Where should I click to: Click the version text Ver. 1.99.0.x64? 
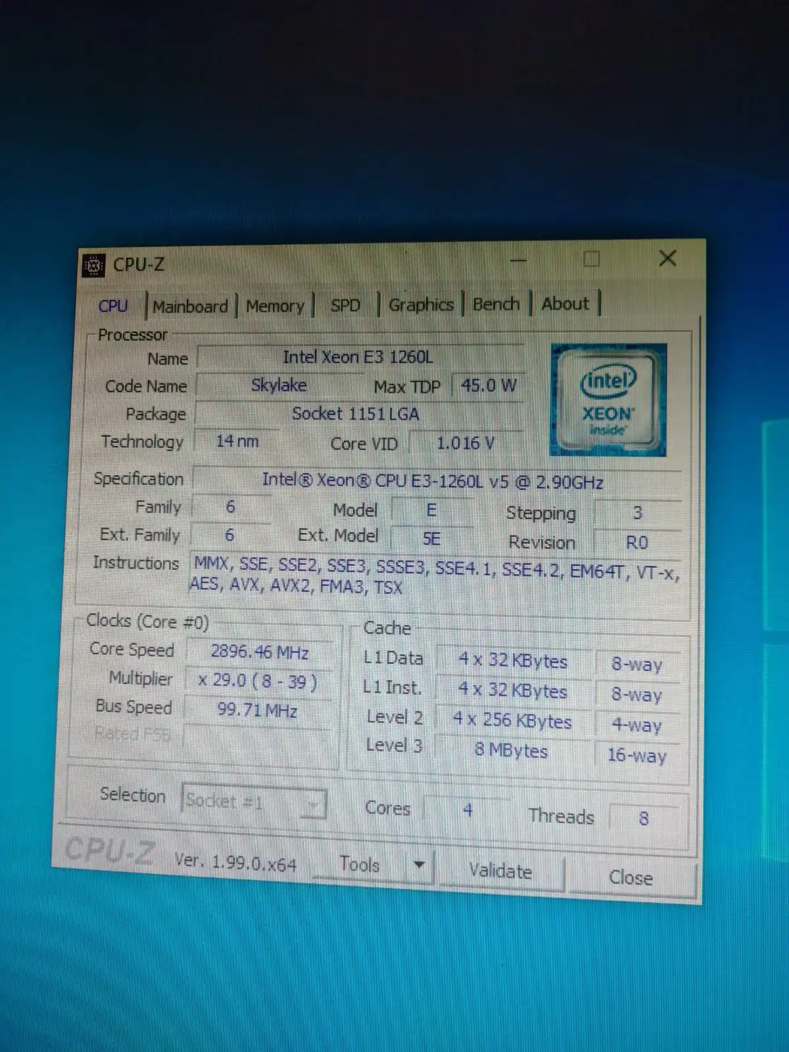point(235,862)
